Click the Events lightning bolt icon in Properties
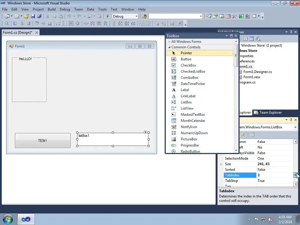This screenshot has height=225, width=300. [243, 135]
